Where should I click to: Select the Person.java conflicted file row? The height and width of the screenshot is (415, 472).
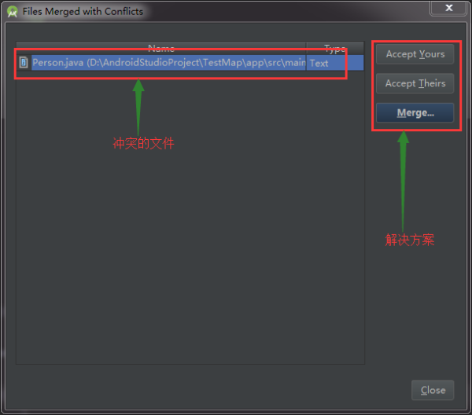pos(190,63)
